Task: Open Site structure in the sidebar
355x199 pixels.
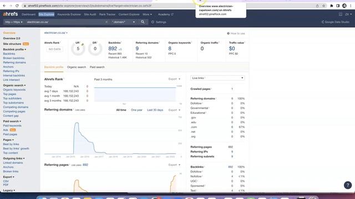Action: click(12, 44)
